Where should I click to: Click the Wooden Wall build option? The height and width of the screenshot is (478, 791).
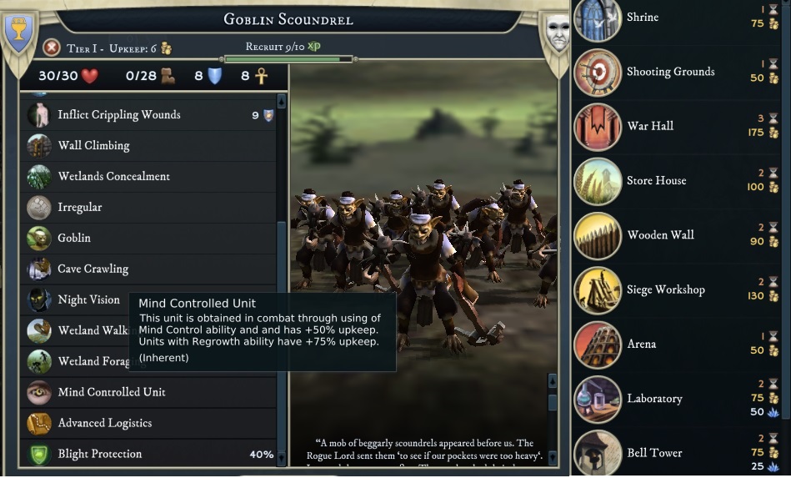(x=677, y=235)
